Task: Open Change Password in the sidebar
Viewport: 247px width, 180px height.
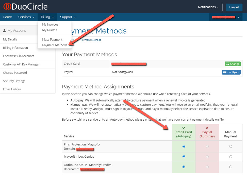Action: tap(28, 73)
